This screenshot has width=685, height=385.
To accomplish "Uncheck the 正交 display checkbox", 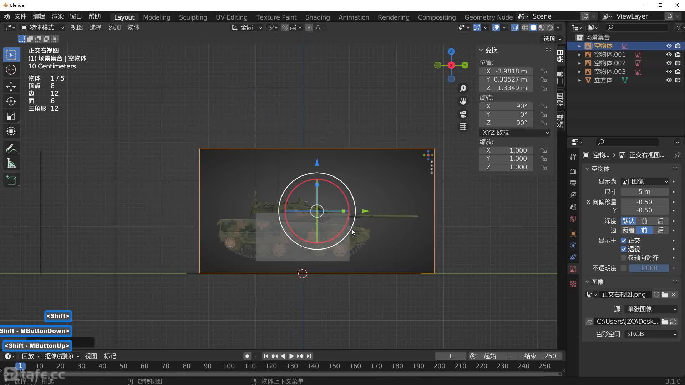I will coord(624,241).
